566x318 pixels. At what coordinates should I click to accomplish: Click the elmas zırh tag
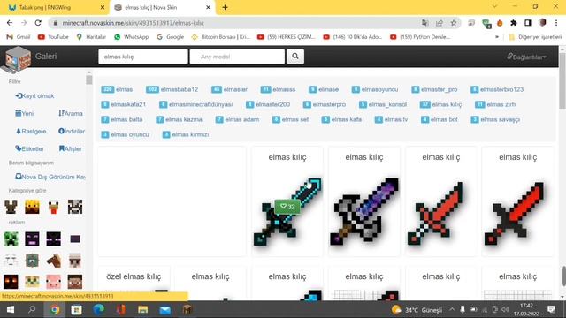[495, 104]
